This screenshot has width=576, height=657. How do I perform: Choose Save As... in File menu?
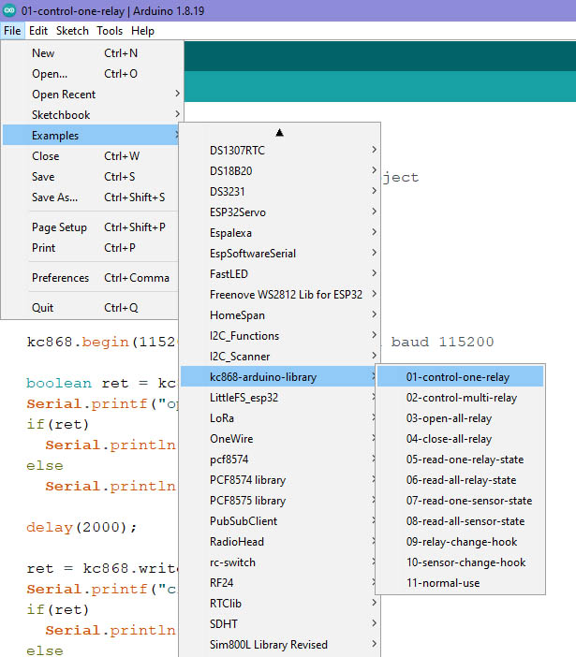coord(54,197)
